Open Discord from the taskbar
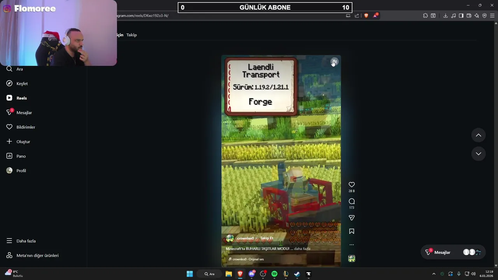 click(252, 274)
